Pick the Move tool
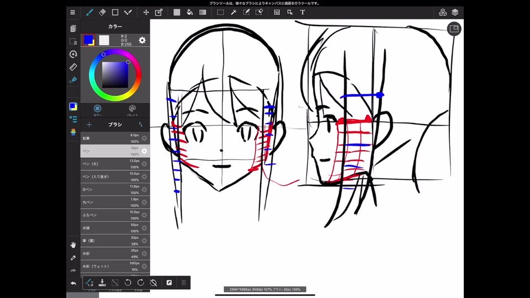Screen dimensions: 530x298 [146, 12]
